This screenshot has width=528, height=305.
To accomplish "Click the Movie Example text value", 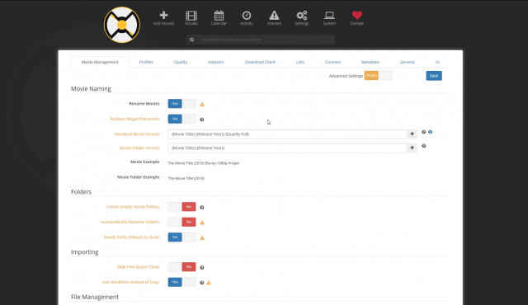I will 204,163.
